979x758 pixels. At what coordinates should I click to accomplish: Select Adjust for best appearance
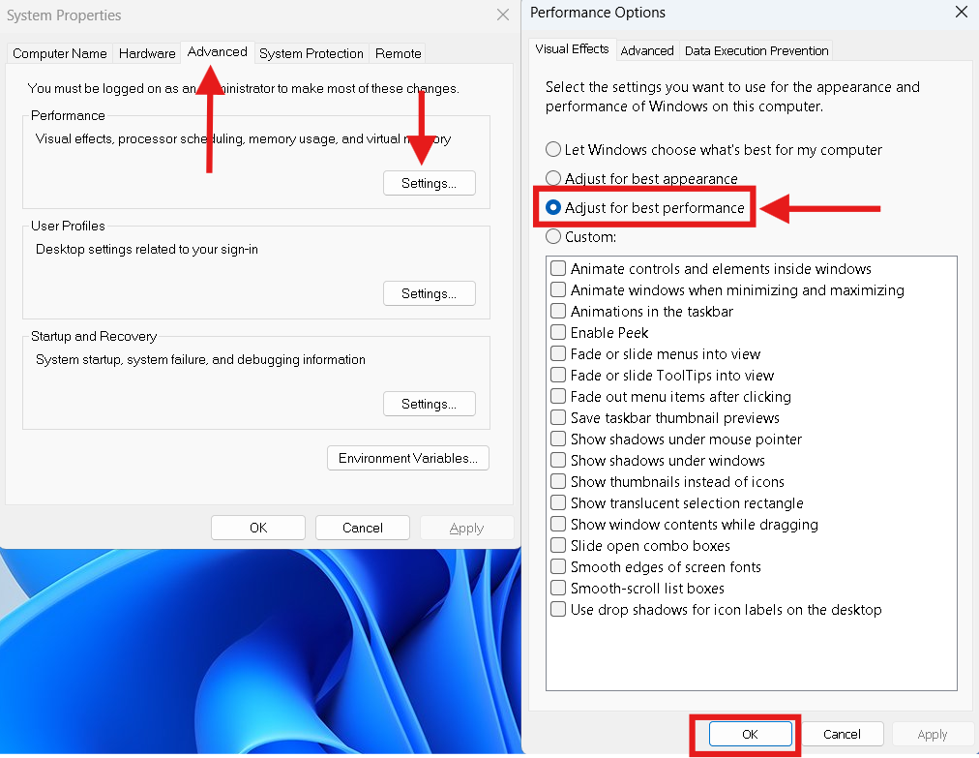click(x=554, y=179)
